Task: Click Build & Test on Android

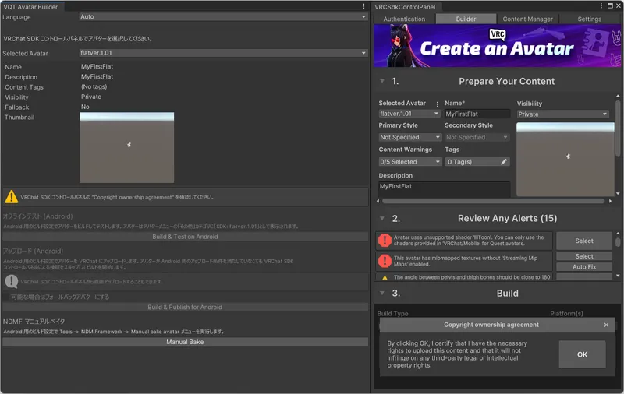Action: tap(185, 237)
